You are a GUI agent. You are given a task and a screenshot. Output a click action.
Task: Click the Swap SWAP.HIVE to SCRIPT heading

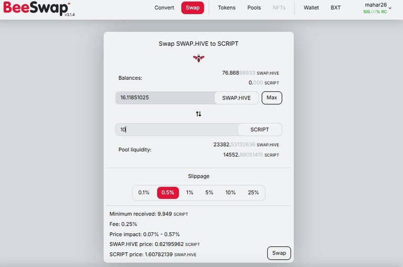click(198, 44)
